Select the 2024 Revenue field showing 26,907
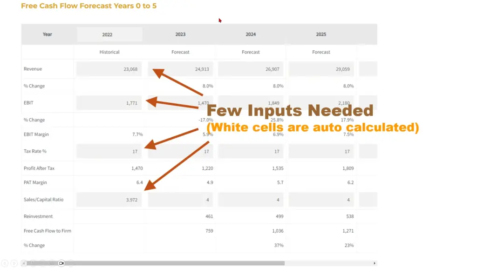 [251, 69]
